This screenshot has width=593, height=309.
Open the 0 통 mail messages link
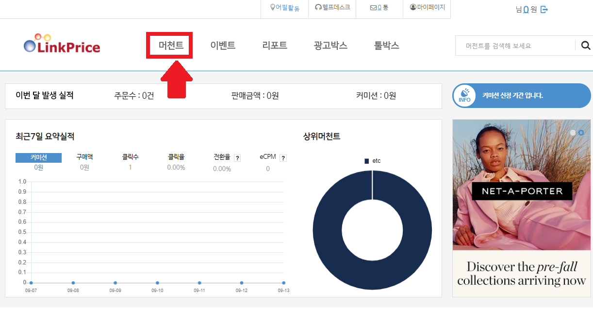point(379,8)
